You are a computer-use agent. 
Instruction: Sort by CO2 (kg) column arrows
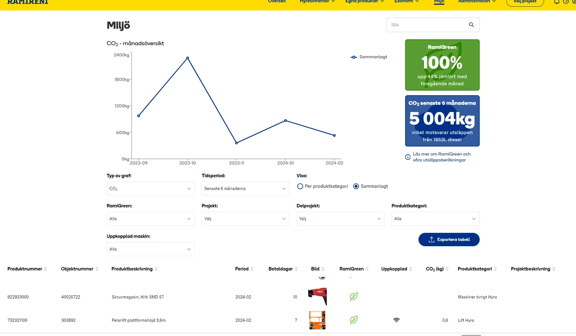[x=447, y=269]
